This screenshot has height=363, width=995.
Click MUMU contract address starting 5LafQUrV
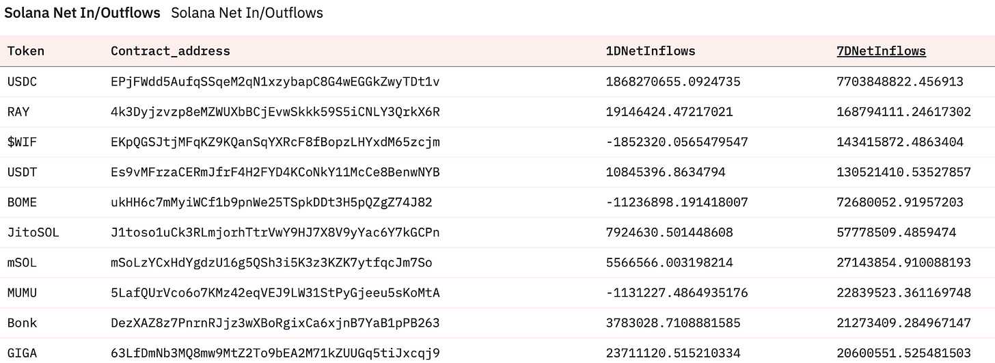[275, 293]
